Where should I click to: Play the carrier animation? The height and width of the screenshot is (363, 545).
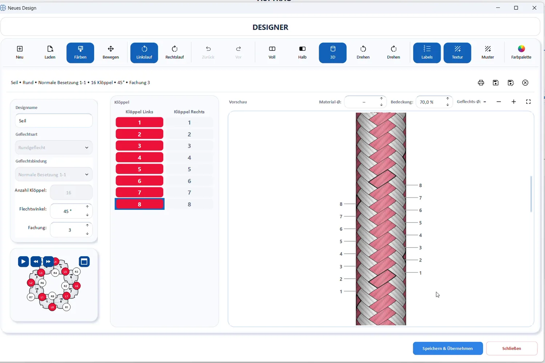pos(23,261)
